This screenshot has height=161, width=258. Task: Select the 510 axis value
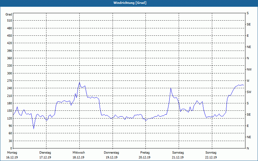[10, 21]
